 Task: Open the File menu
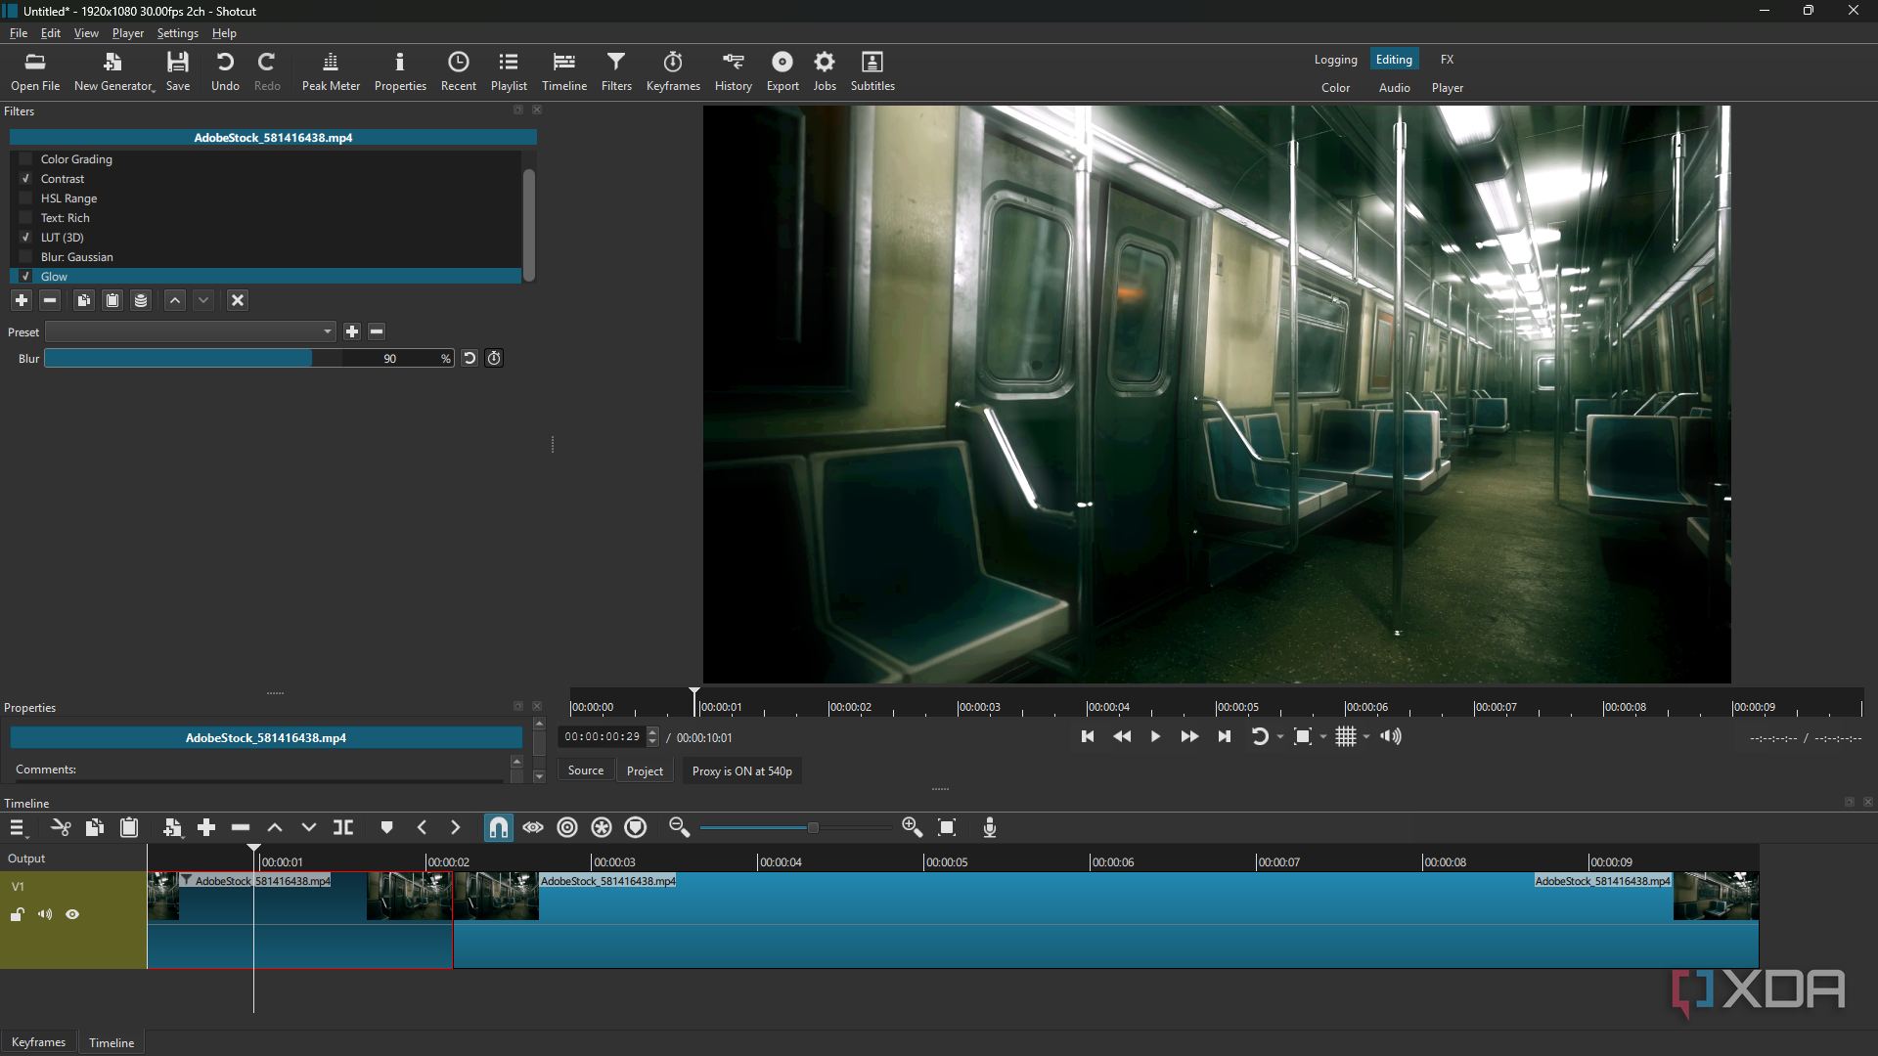[19, 33]
